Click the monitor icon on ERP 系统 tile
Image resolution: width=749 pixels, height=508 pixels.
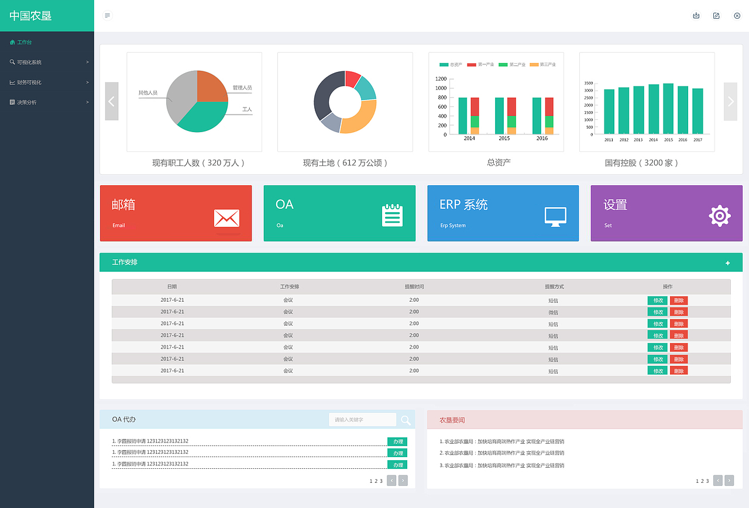point(555,216)
